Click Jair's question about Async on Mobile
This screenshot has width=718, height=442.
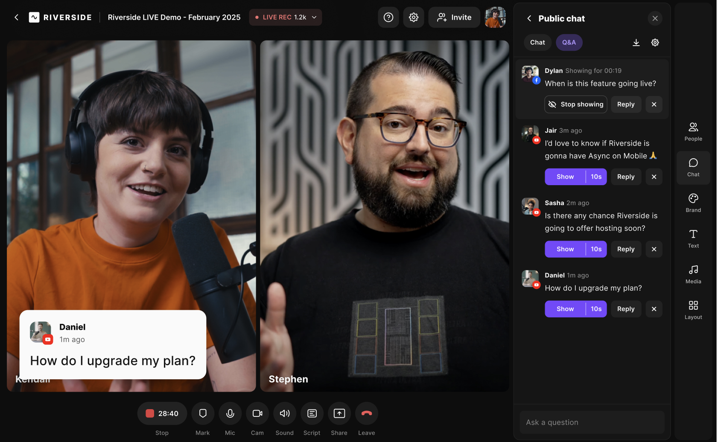pyautogui.click(x=601, y=150)
